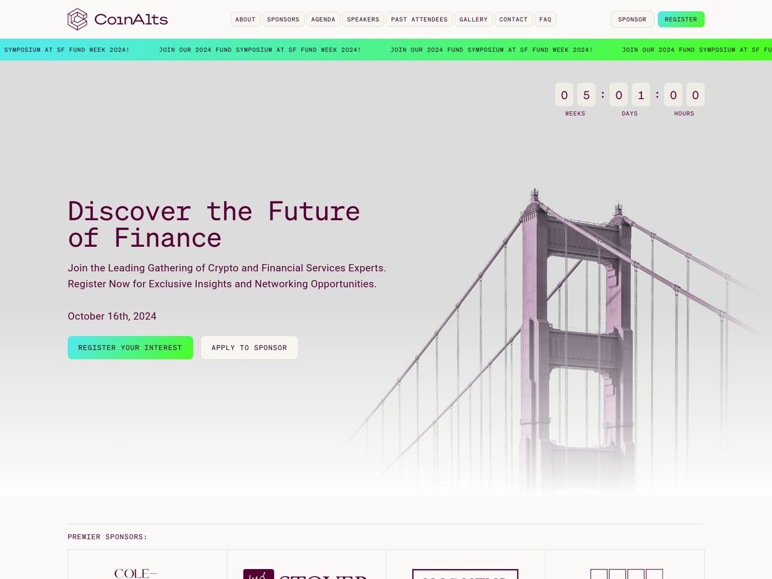
Task: Toggle the weeks countdown display segment
Action: point(575,99)
